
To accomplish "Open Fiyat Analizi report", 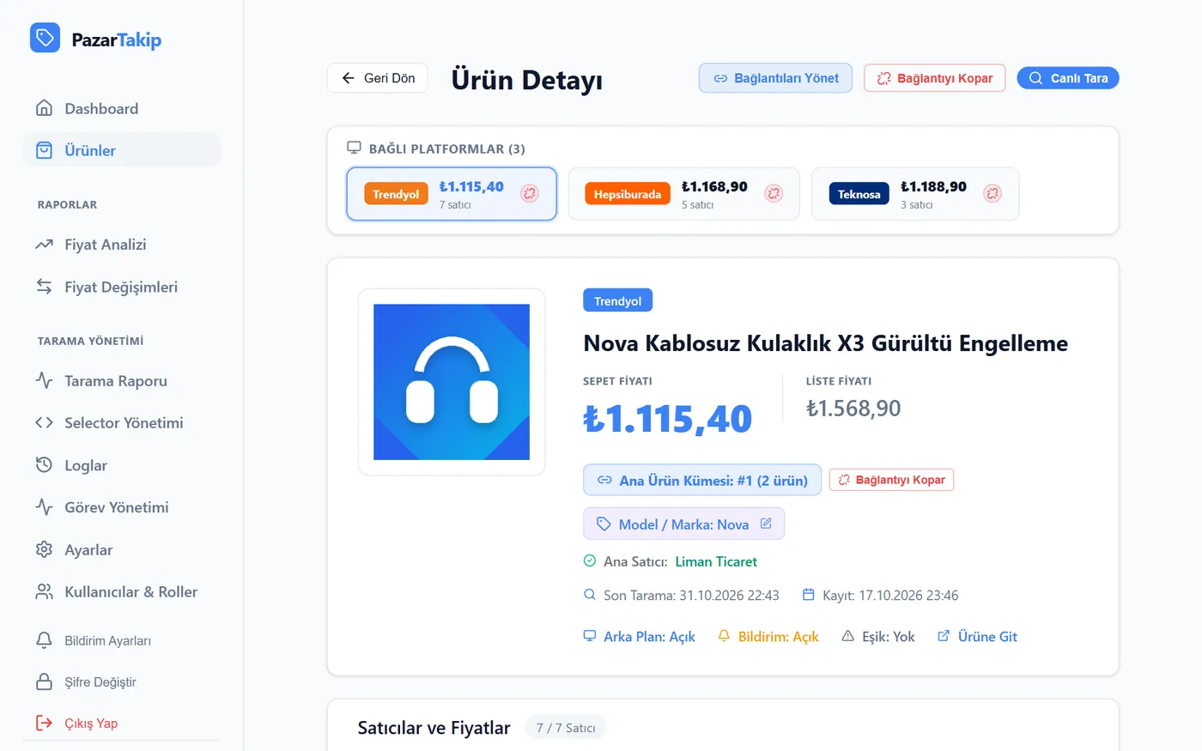I will coord(122,245).
